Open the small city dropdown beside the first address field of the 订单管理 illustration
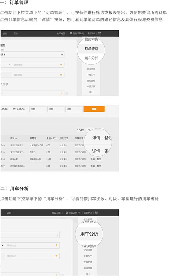 click(x=6, y=65)
